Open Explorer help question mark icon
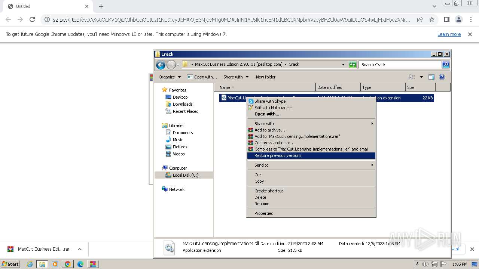Screen dimensions: 479x269 click(x=442, y=77)
